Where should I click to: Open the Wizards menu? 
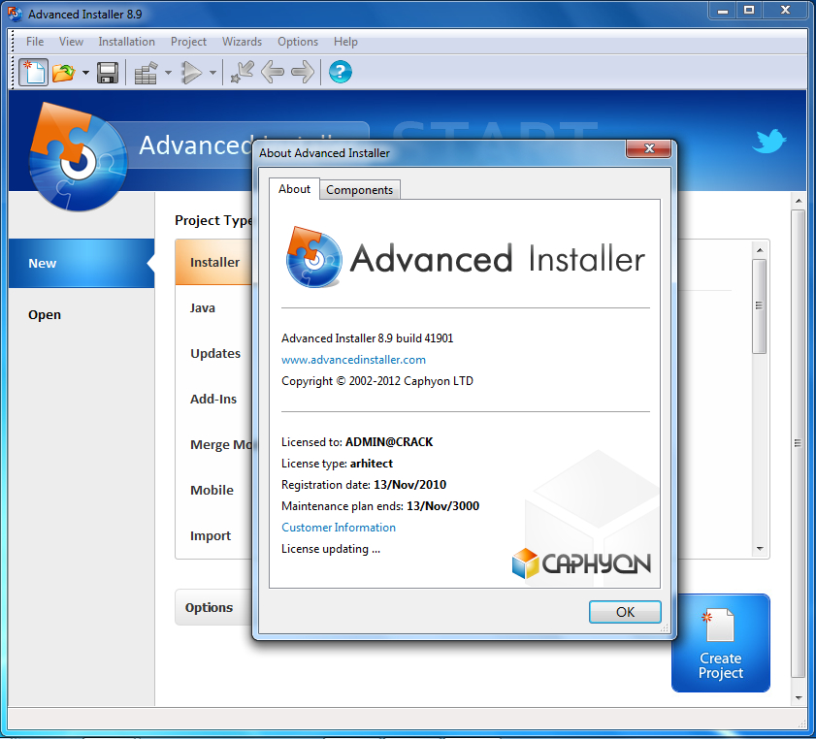point(242,42)
